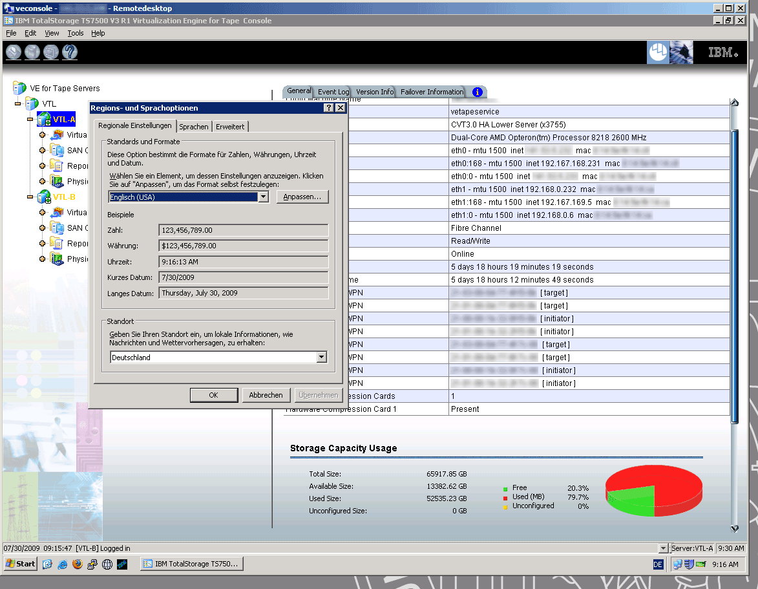Switch to the Sprachen tab
758x589 pixels.
(x=194, y=127)
